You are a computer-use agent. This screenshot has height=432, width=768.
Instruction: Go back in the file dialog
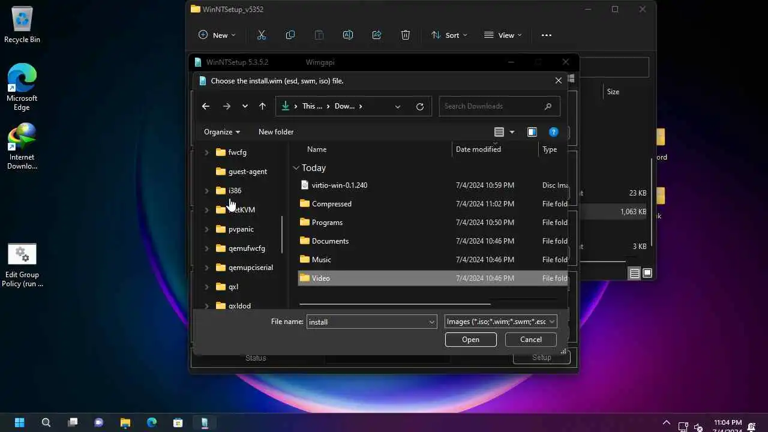(x=206, y=106)
